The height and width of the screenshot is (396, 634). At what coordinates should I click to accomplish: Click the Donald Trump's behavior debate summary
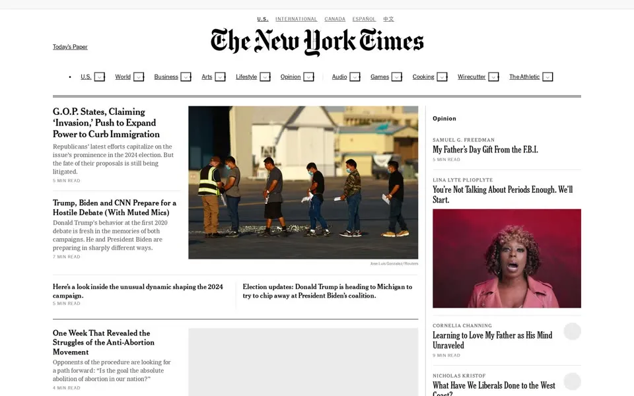click(110, 235)
